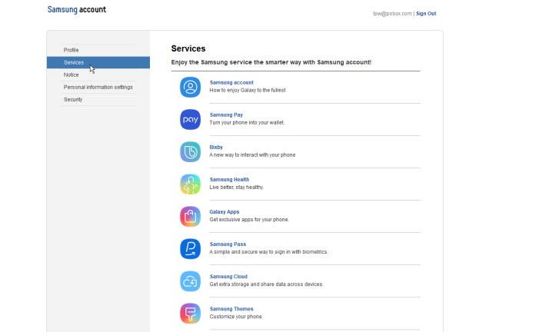Click the Samsung Health icon
Image resolution: width=552 pixels, height=332 pixels.
pyautogui.click(x=190, y=184)
